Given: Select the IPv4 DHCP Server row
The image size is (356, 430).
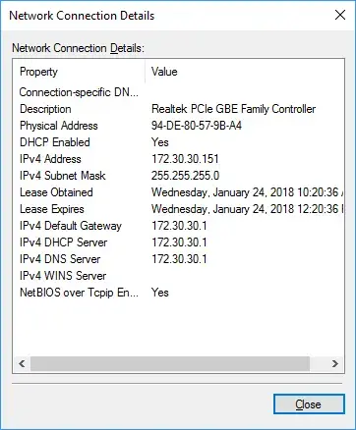Looking at the screenshot, I should [179, 242].
